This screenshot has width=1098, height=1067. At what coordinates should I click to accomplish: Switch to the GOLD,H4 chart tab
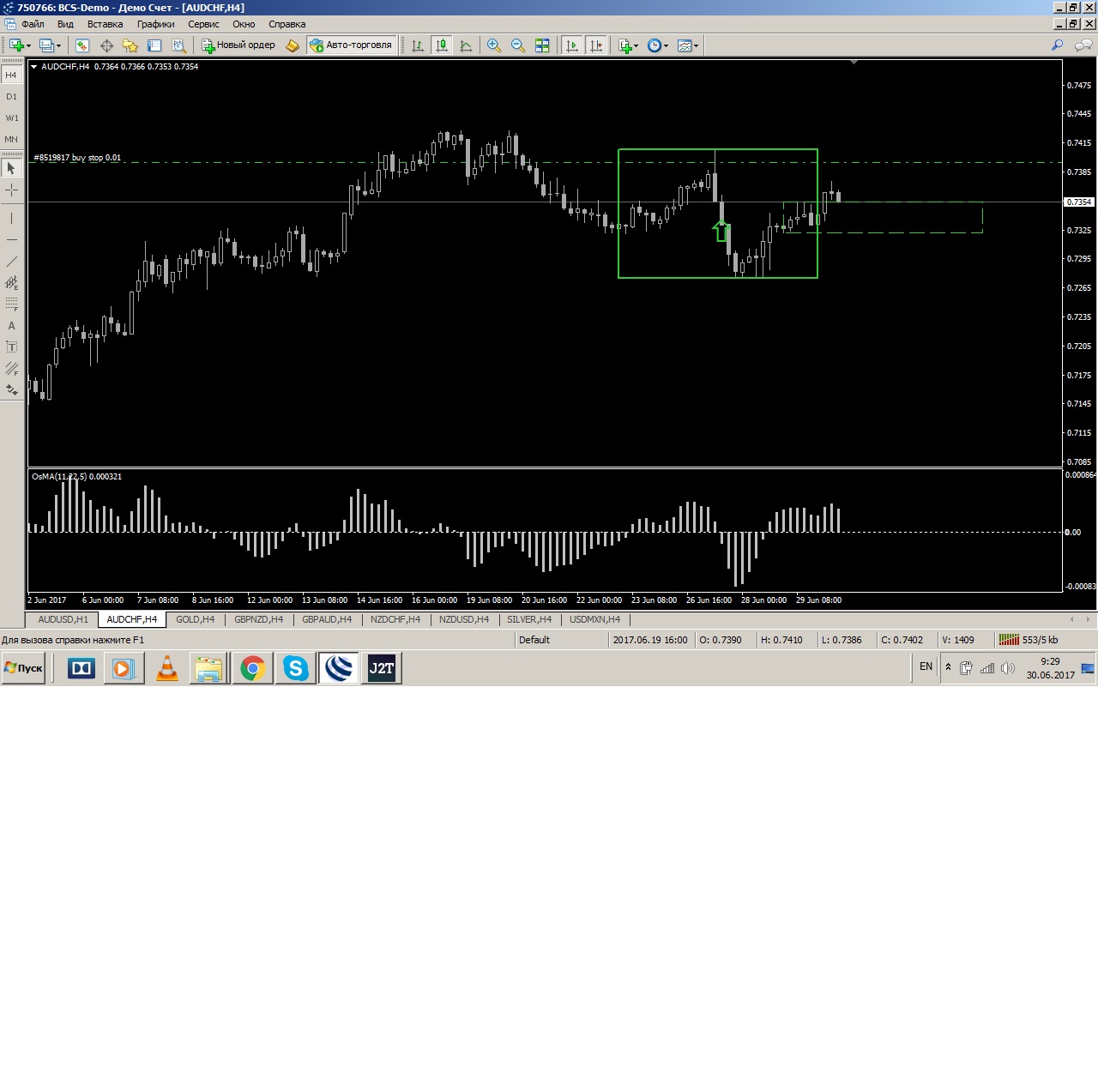click(195, 619)
